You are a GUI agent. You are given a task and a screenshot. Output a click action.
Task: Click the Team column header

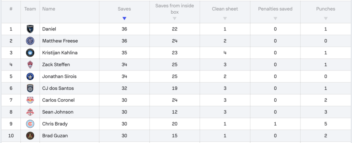30,9
